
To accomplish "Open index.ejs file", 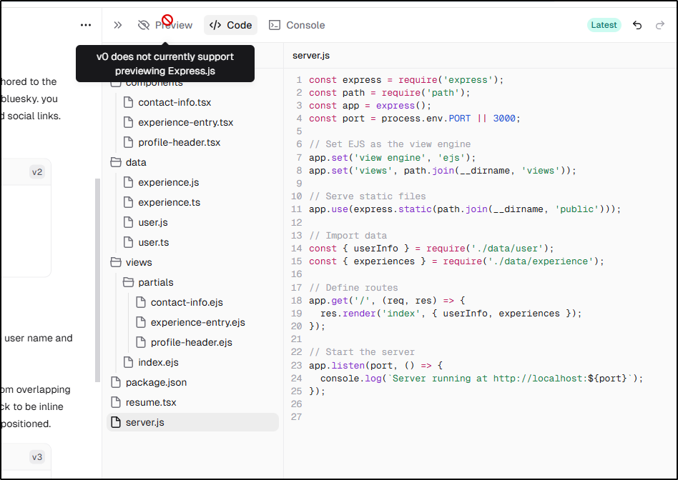I will click(x=158, y=362).
